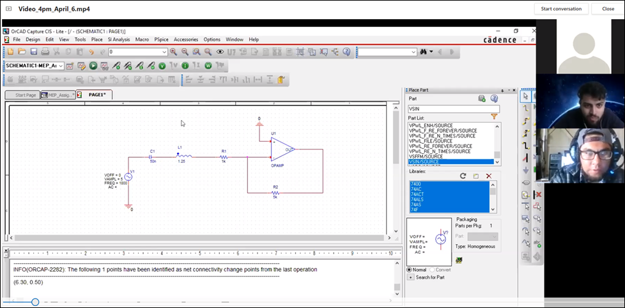Open the PSpice menu
This screenshot has width=625, height=308.
162,40
